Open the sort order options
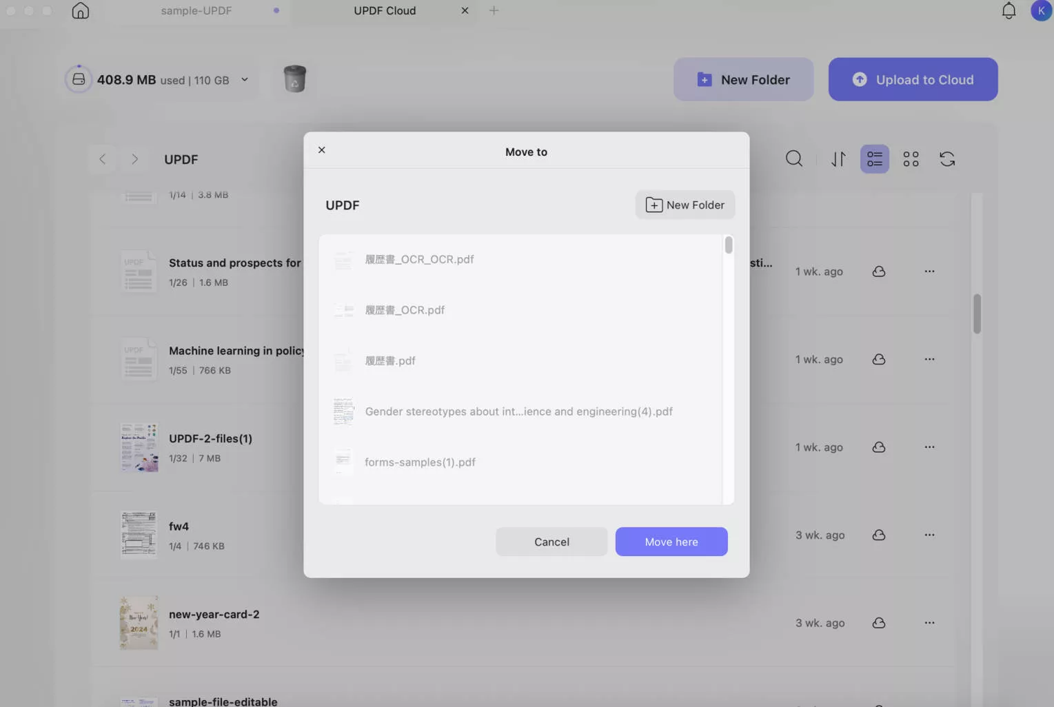The height and width of the screenshot is (707, 1054). 838,158
